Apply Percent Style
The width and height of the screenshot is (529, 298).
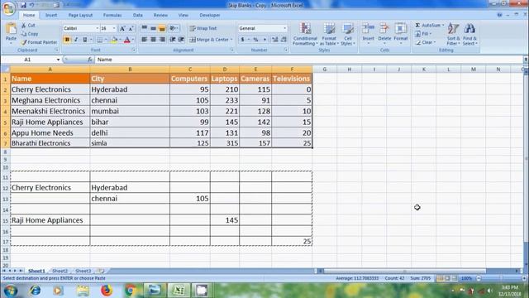click(255, 40)
